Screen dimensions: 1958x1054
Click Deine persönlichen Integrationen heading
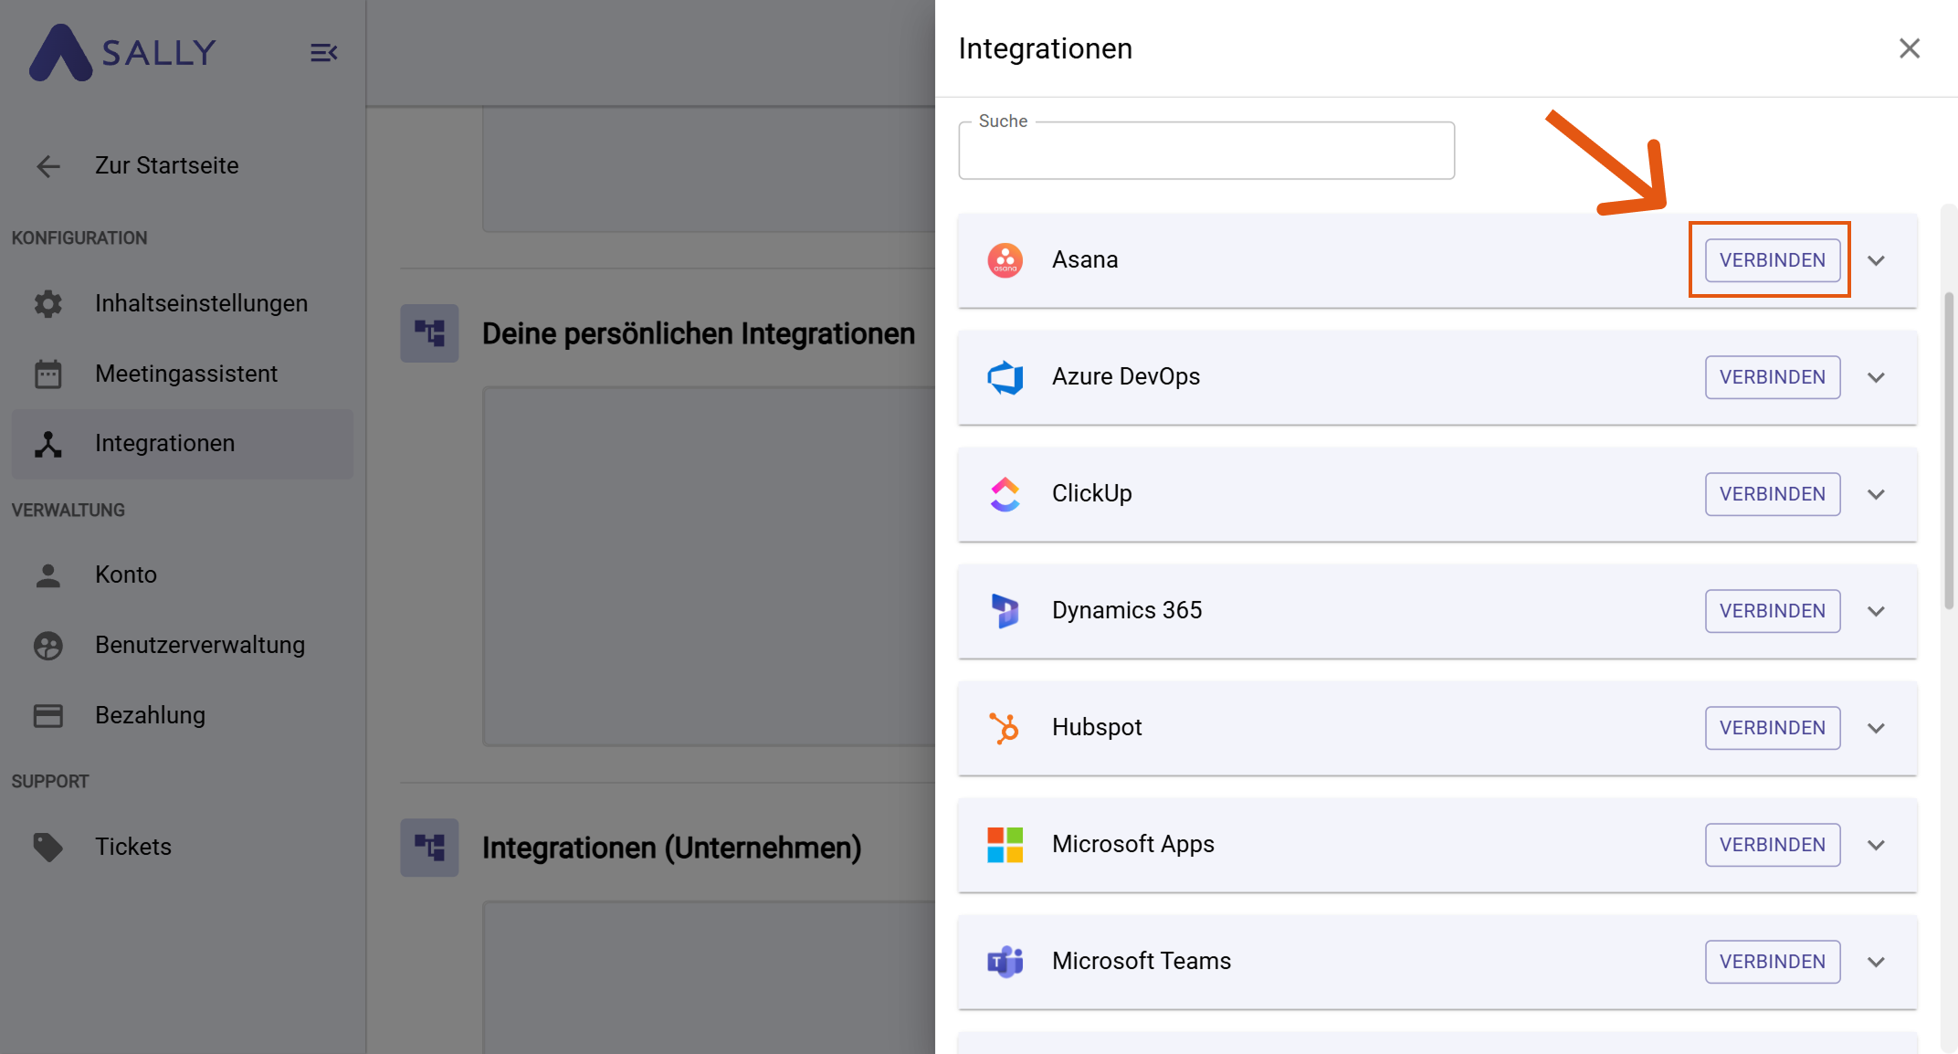point(699,334)
